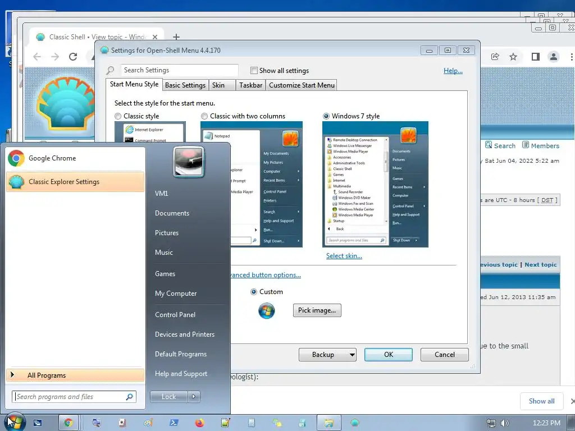Open Firefox from the taskbar
The width and height of the screenshot is (575, 431).
tap(199, 423)
